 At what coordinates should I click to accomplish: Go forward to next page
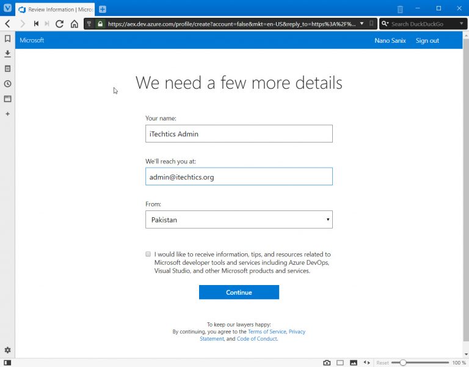point(23,24)
